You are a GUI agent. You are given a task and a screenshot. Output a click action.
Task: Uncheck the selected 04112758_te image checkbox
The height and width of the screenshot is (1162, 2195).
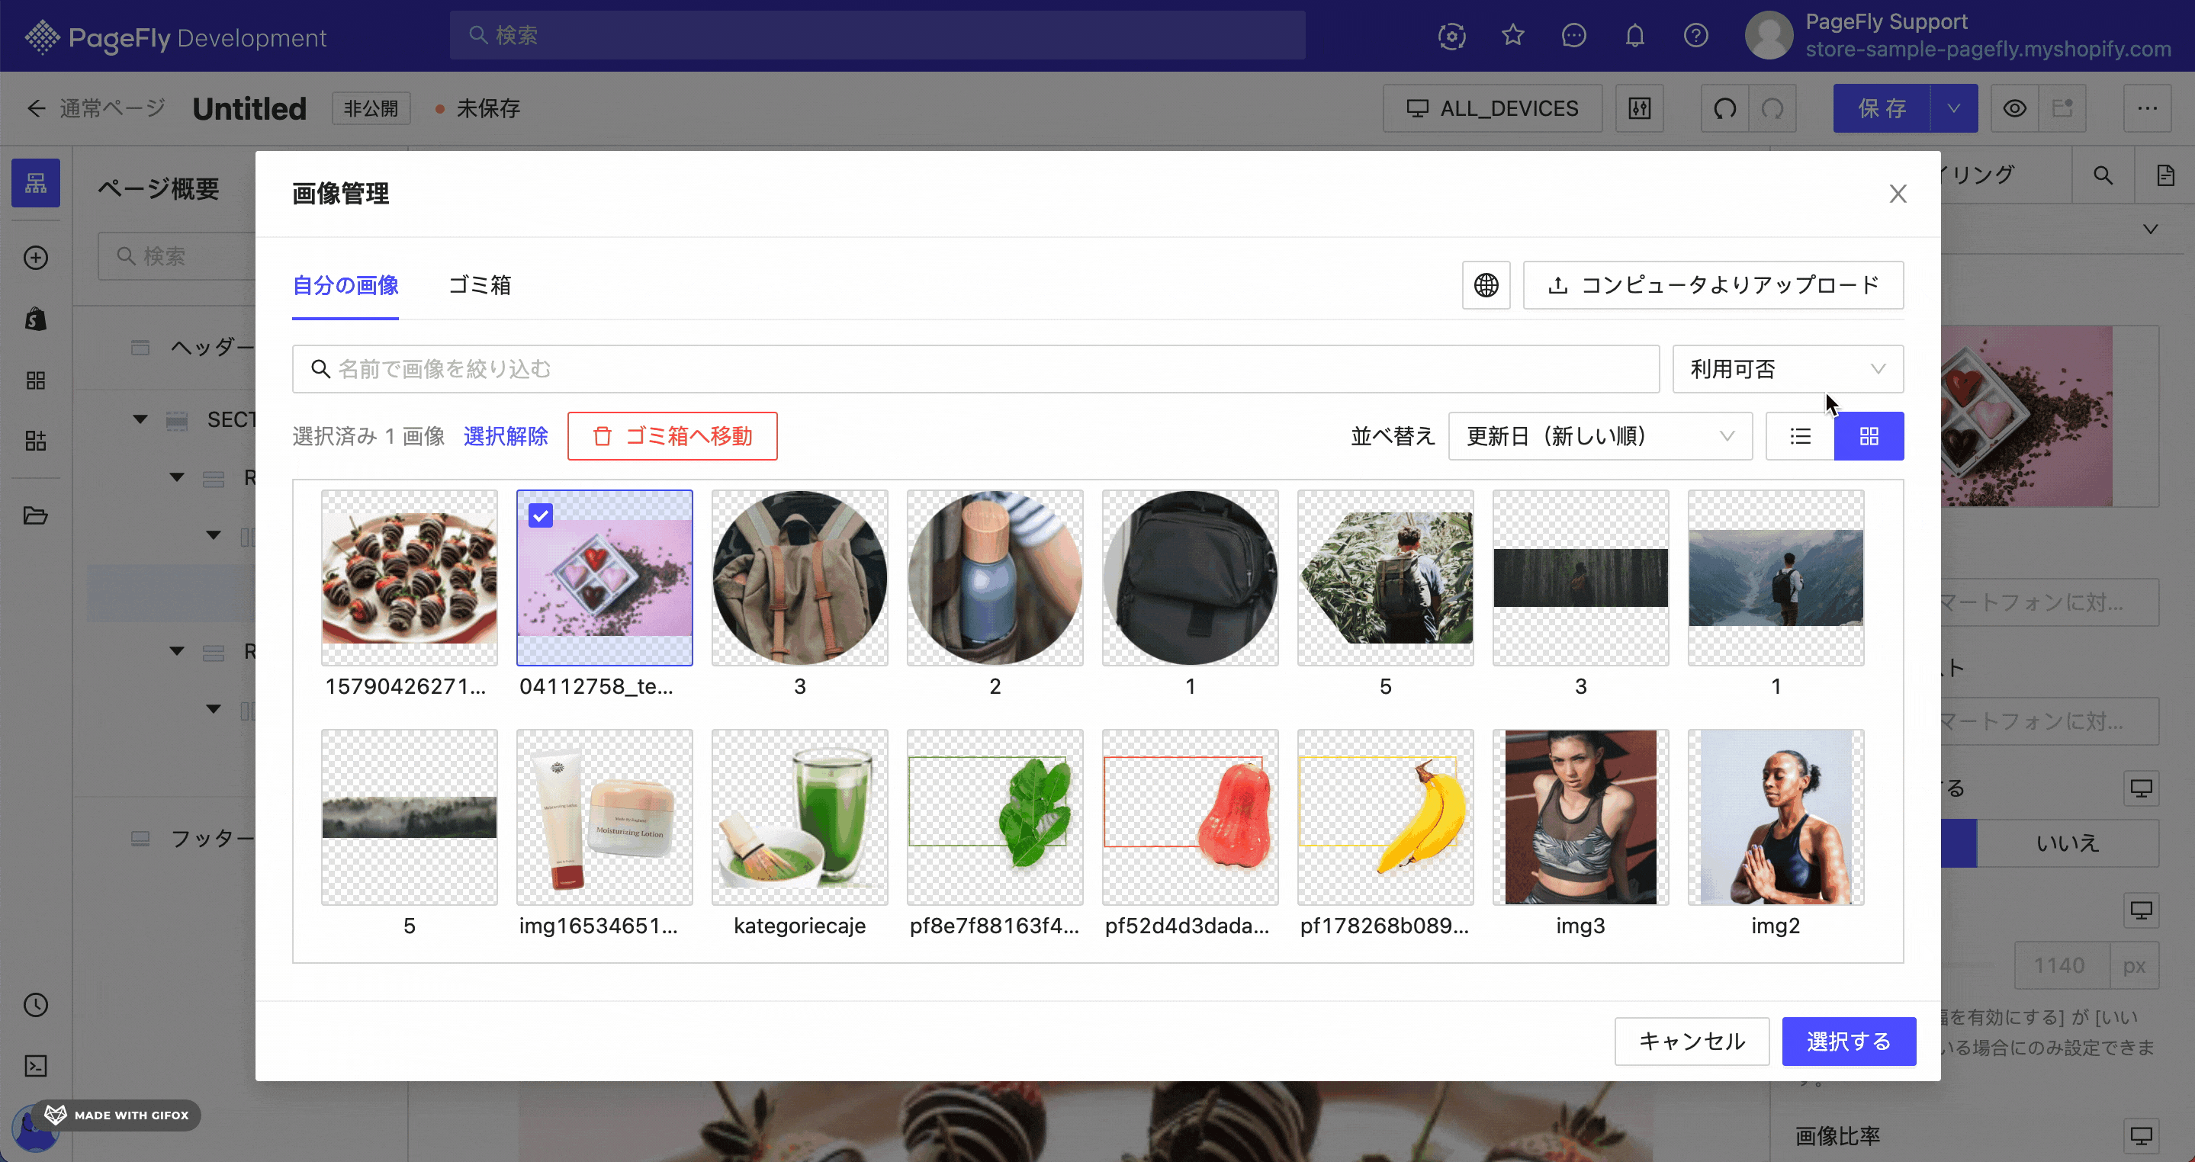click(x=540, y=515)
